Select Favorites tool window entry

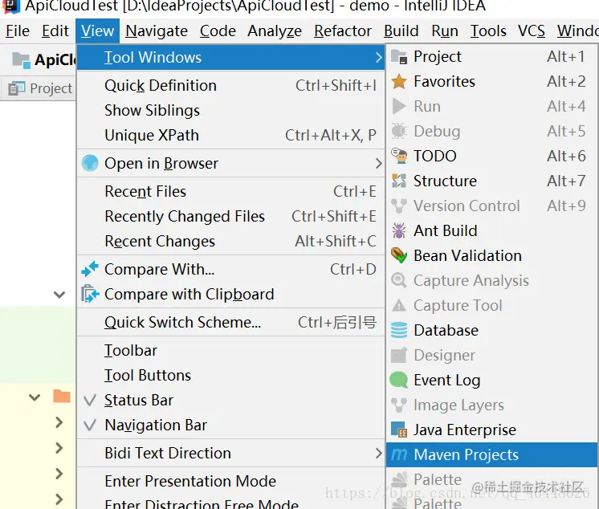tap(491, 81)
